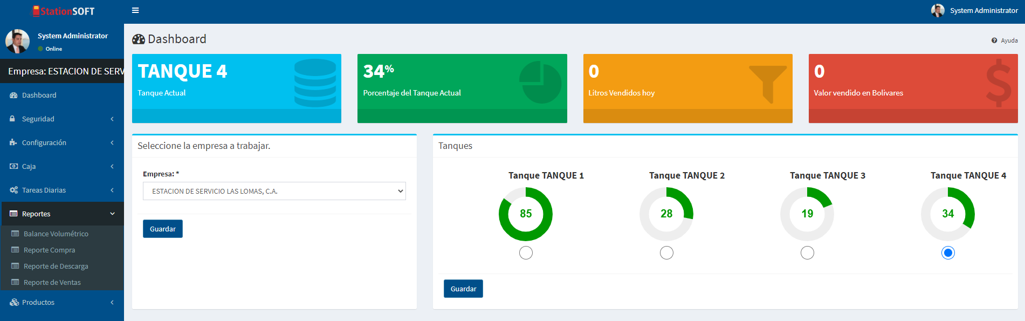
Task: Click the Dashboard gauge icon in the sidebar
Action: [x=13, y=95]
